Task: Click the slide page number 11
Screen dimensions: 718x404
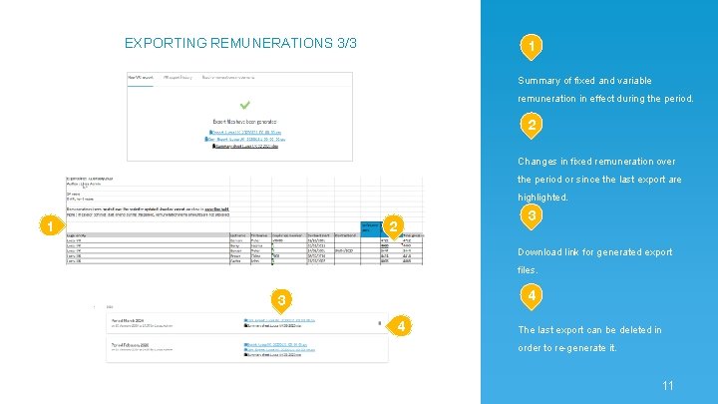Action: coord(667,386)
